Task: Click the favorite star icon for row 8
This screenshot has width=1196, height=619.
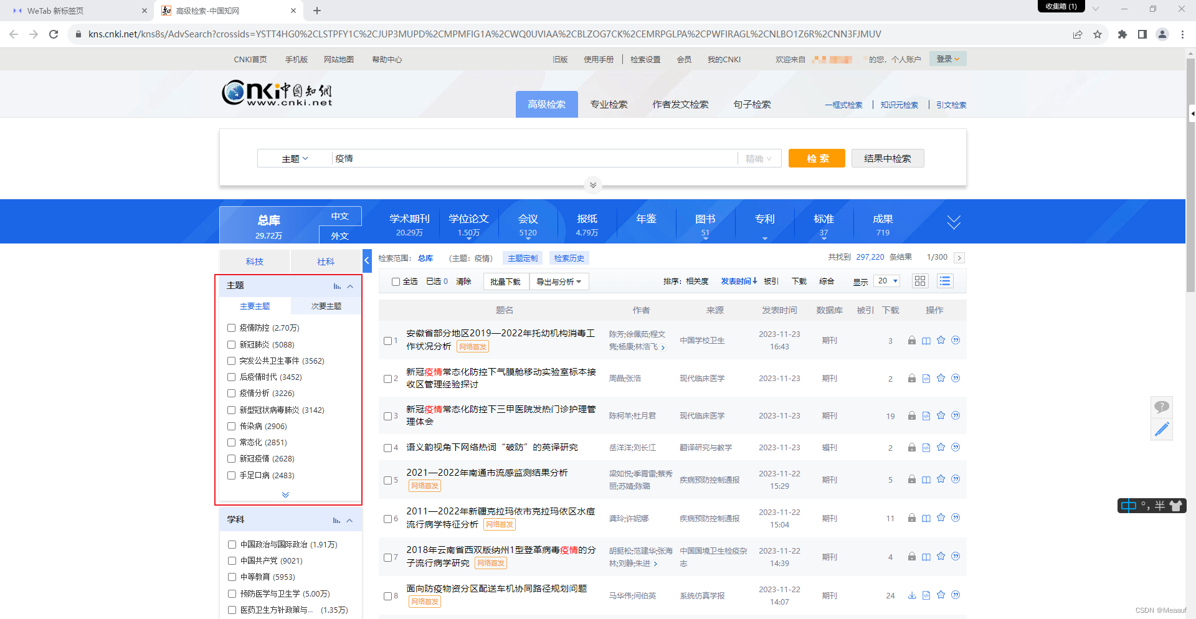Action: tap(941, 595)
